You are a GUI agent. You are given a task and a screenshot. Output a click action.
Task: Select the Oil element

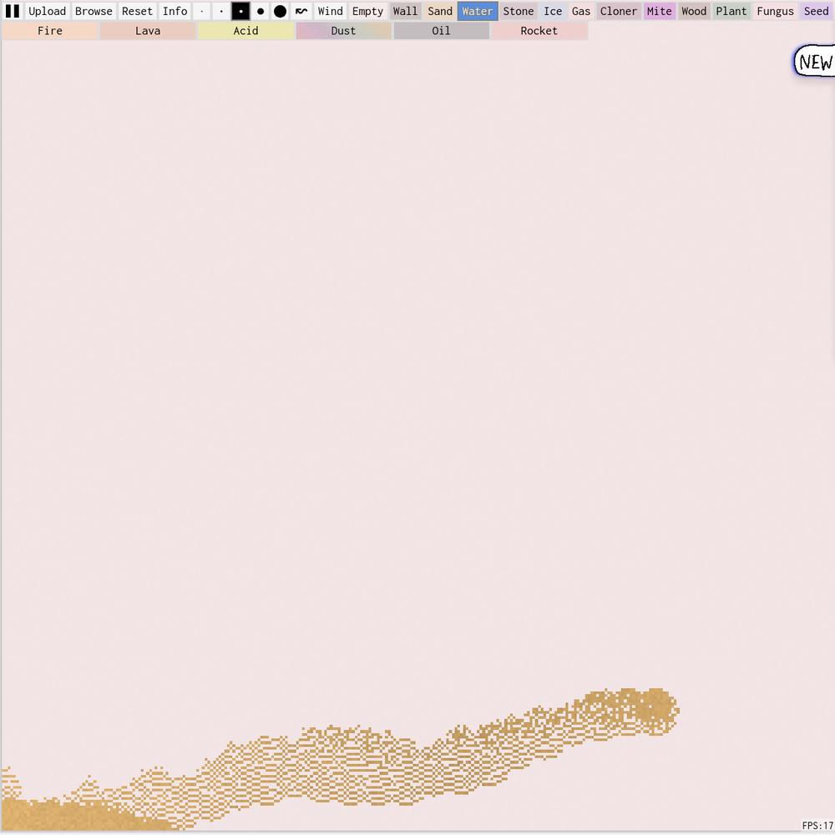(441, 31)
